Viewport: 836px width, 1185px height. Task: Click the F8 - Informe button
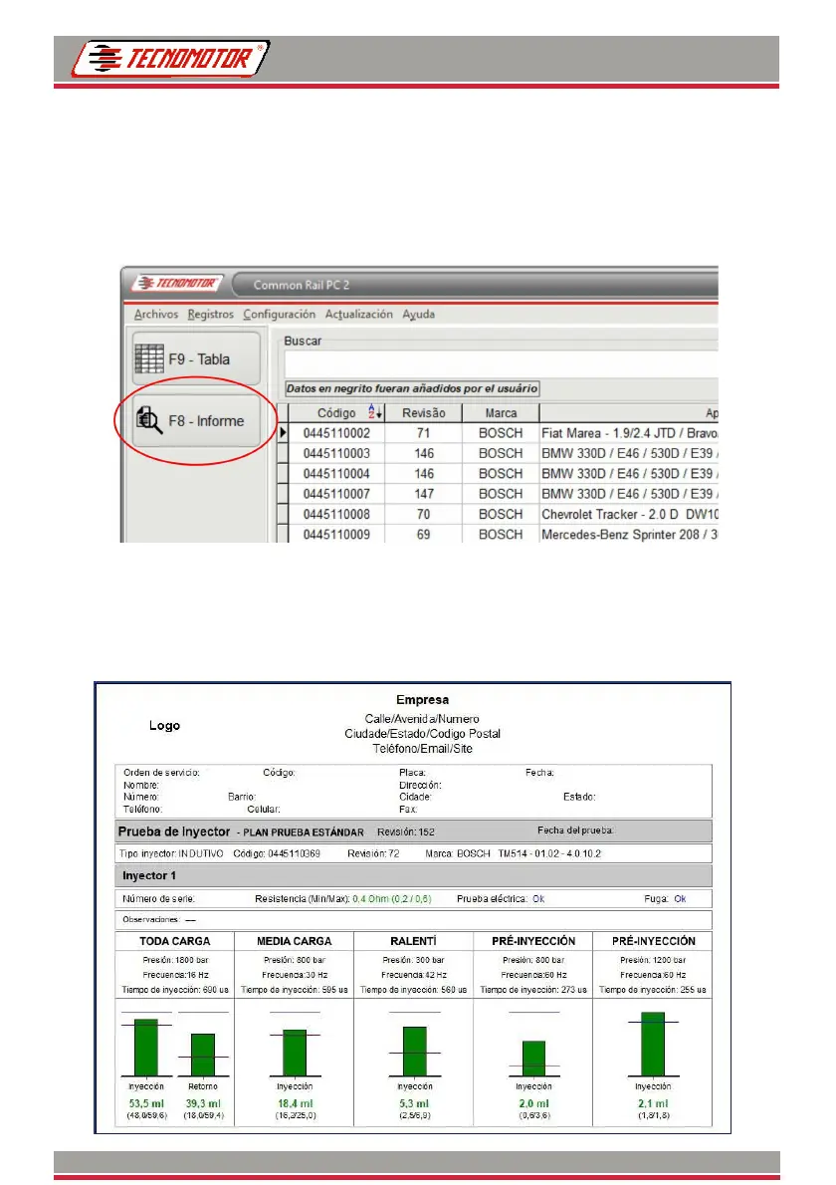pyautogui.click(x=196, y=420)
